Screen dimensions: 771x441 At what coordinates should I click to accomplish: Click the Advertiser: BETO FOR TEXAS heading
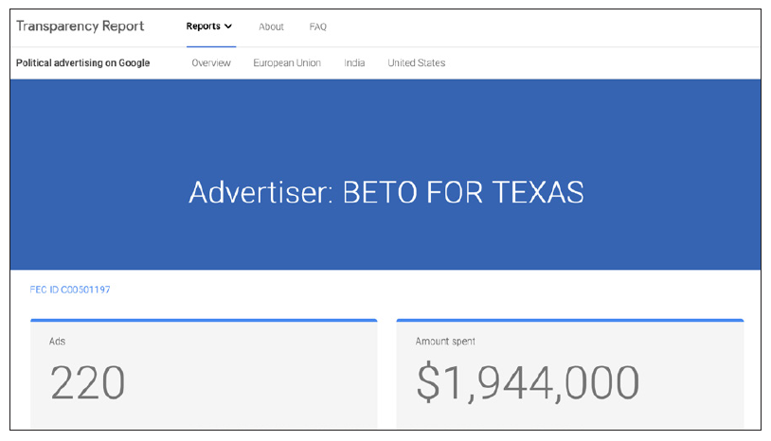click(385, 192)
